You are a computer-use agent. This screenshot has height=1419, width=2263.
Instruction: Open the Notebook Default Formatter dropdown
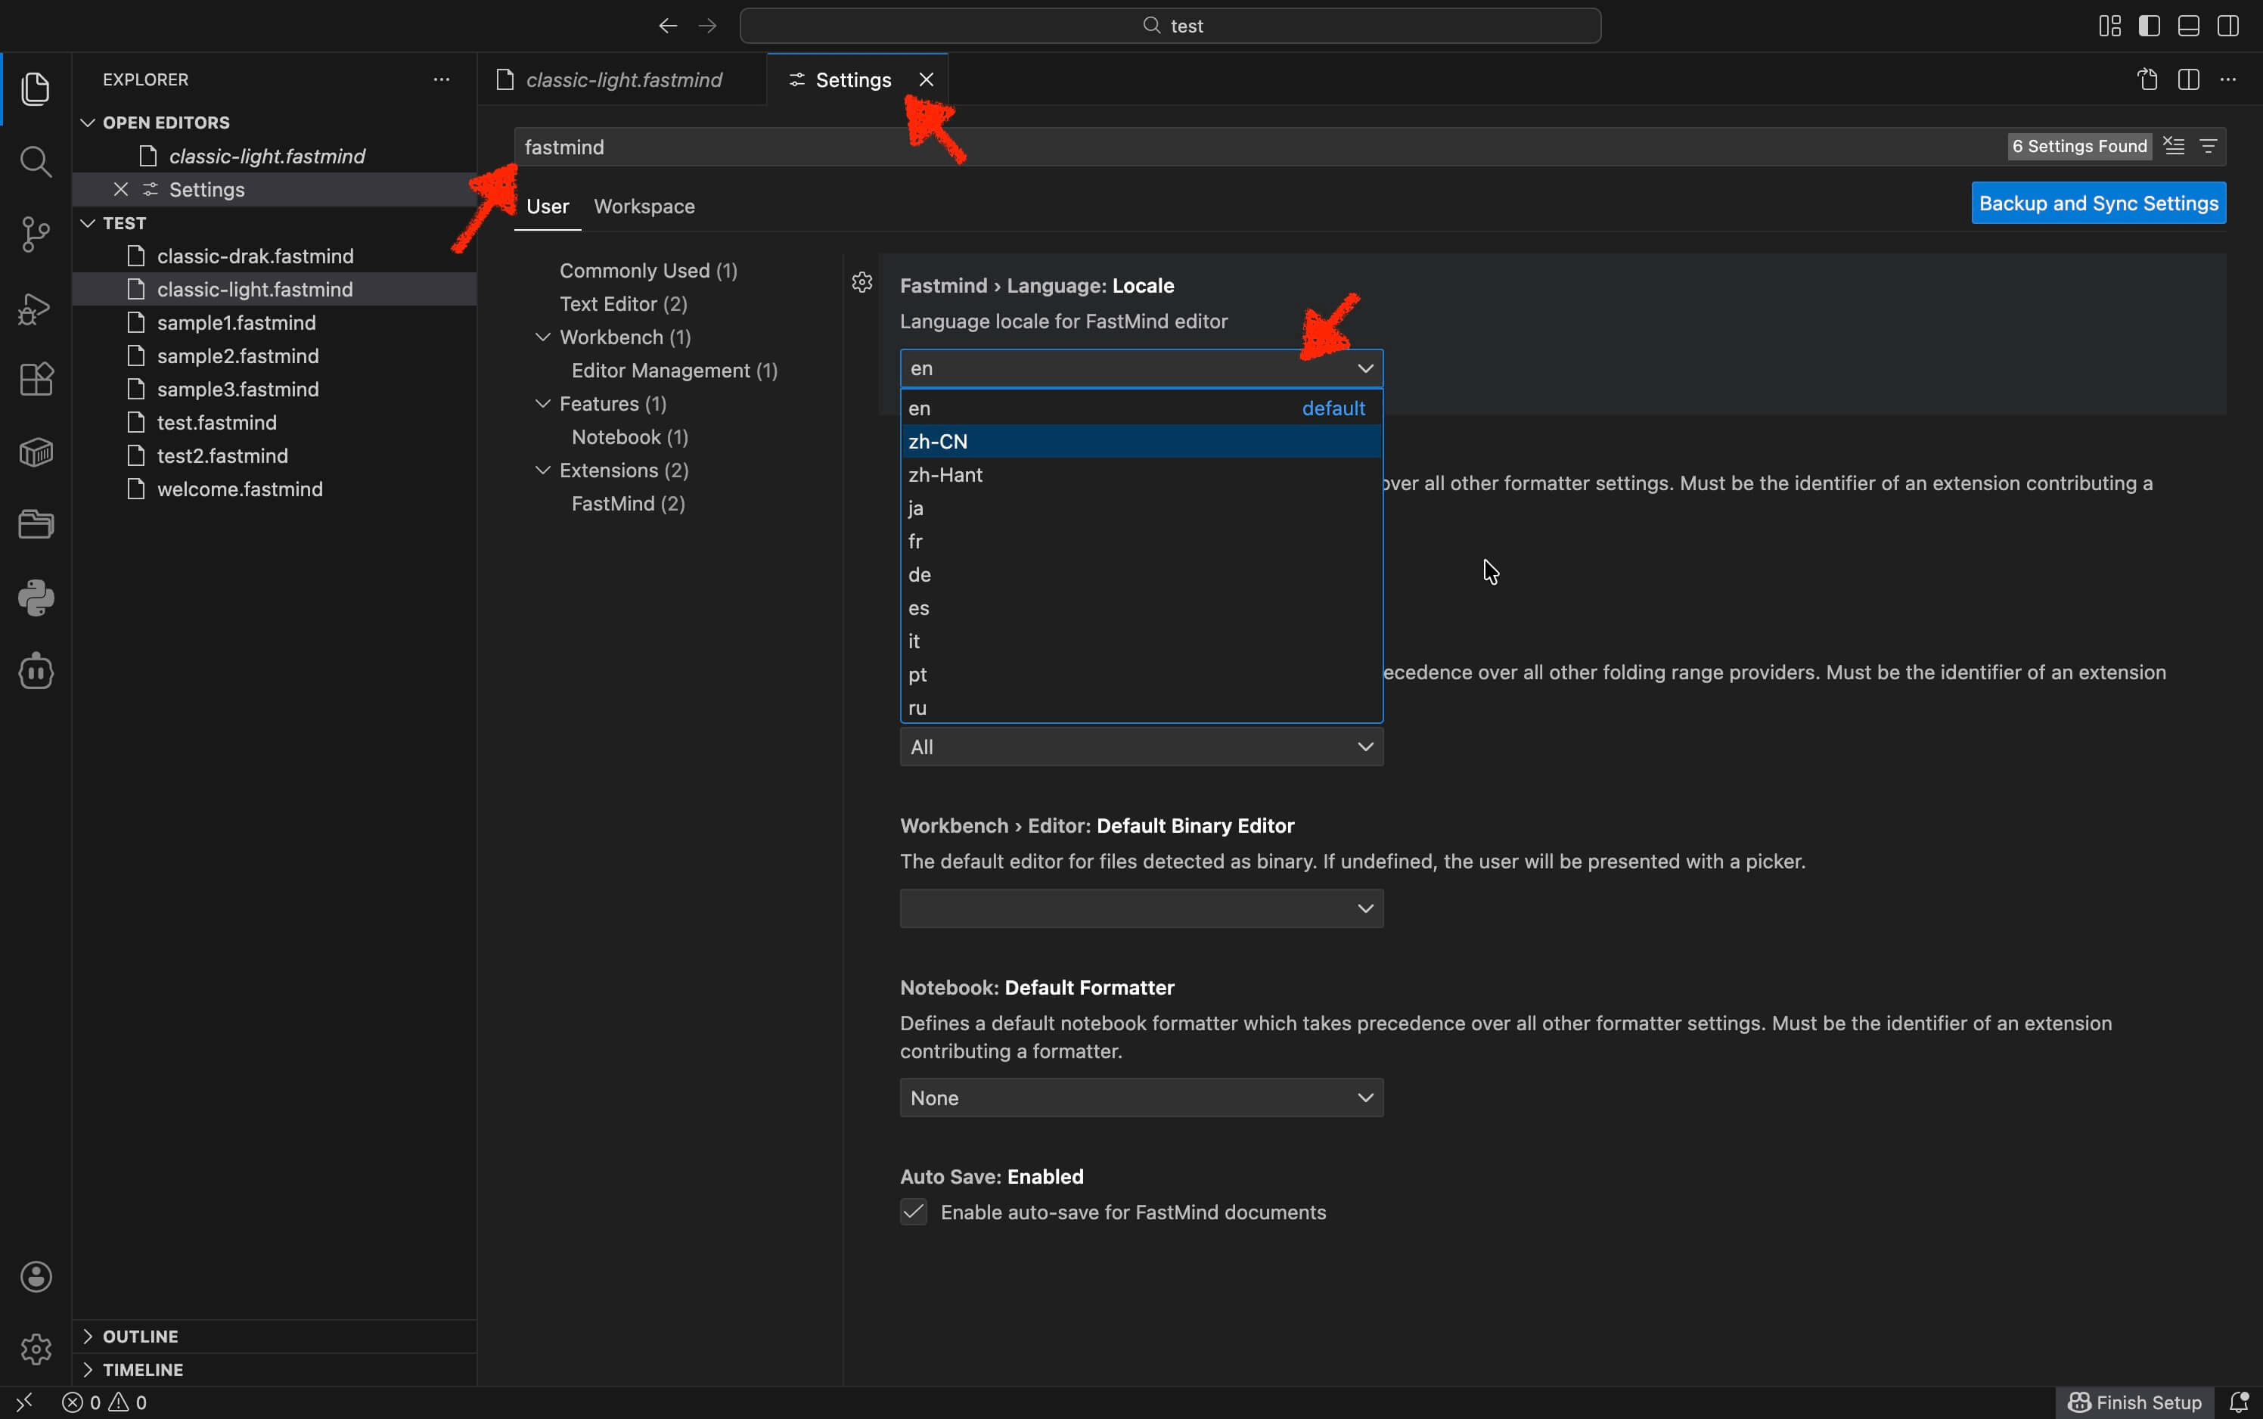coord(1140,1097)
